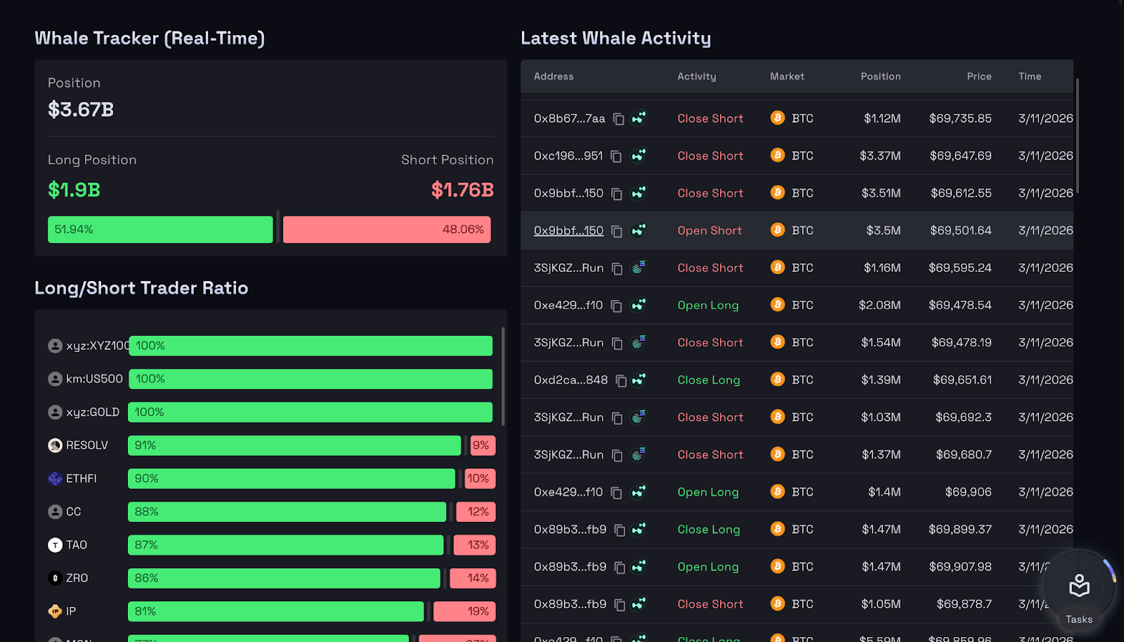
Task: Click the ZRO token icon
Action: (x=55, y=578)
